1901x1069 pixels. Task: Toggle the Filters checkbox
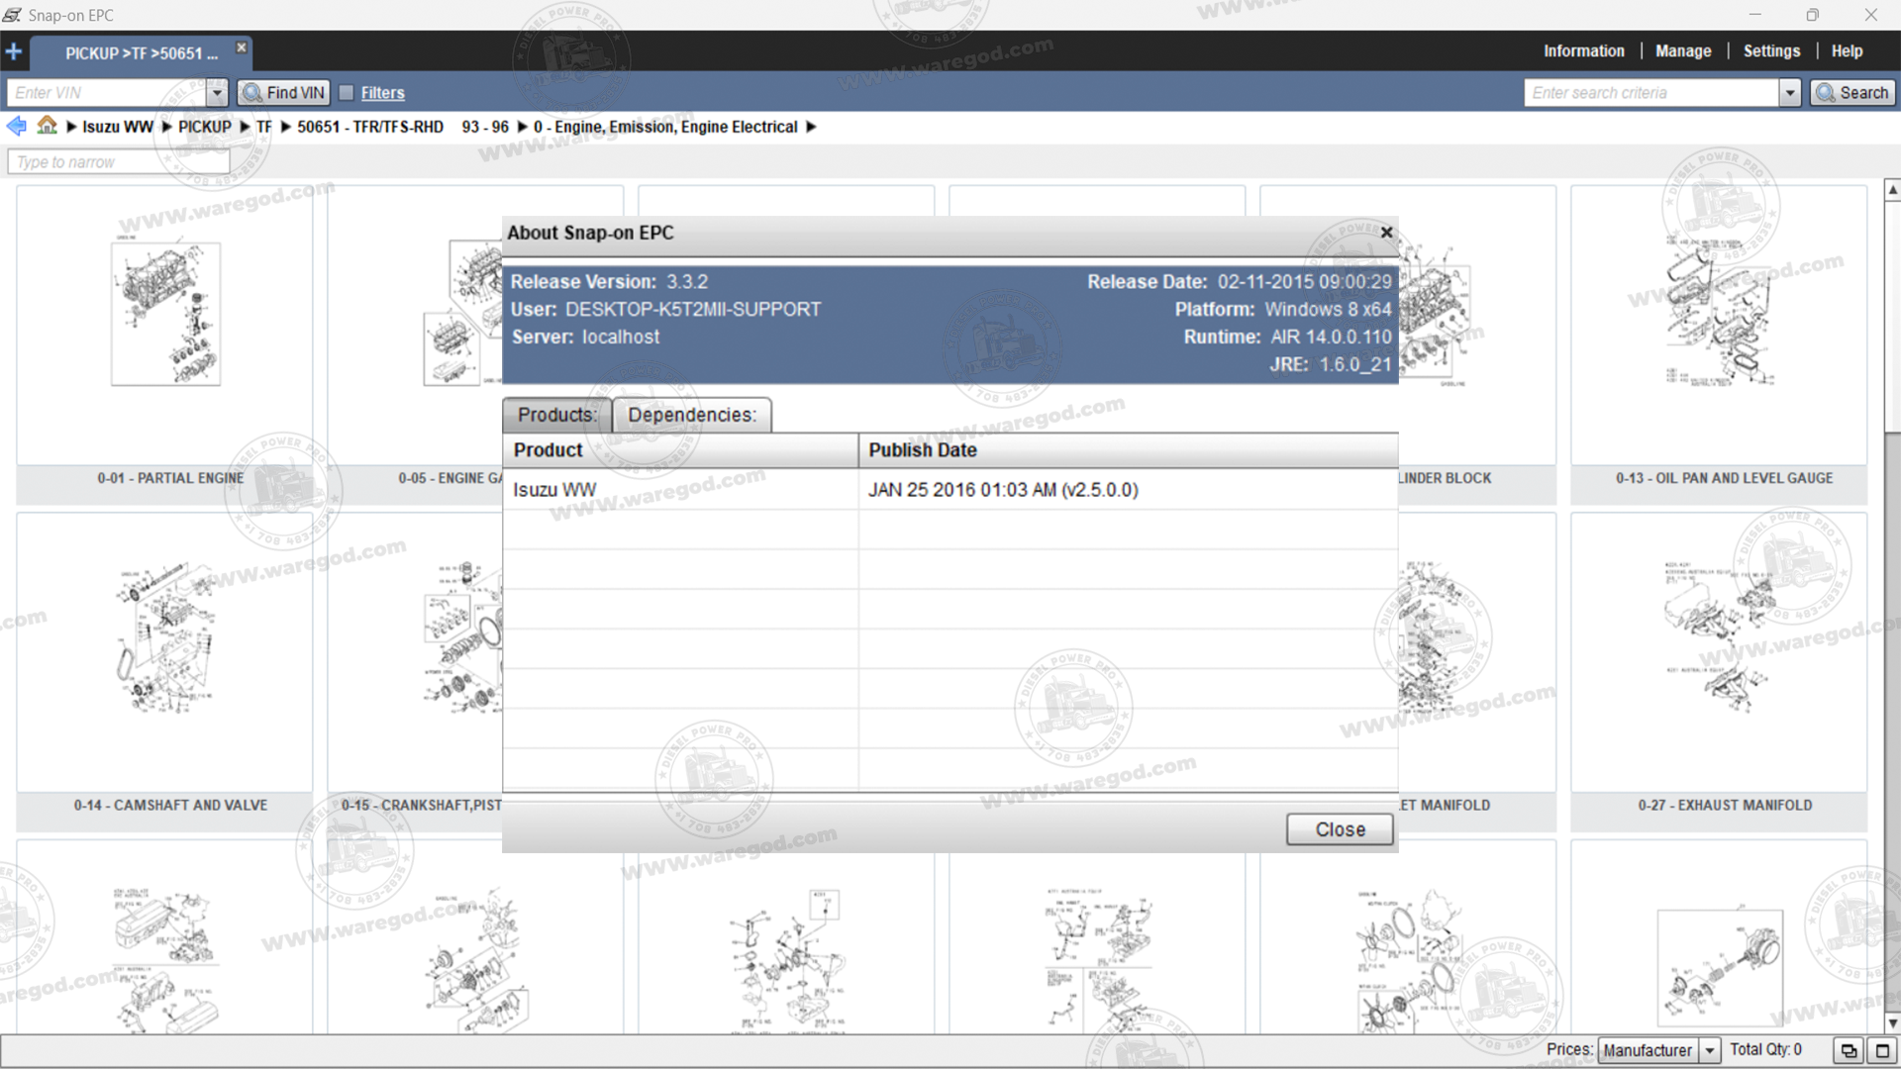tap(347, 92)
